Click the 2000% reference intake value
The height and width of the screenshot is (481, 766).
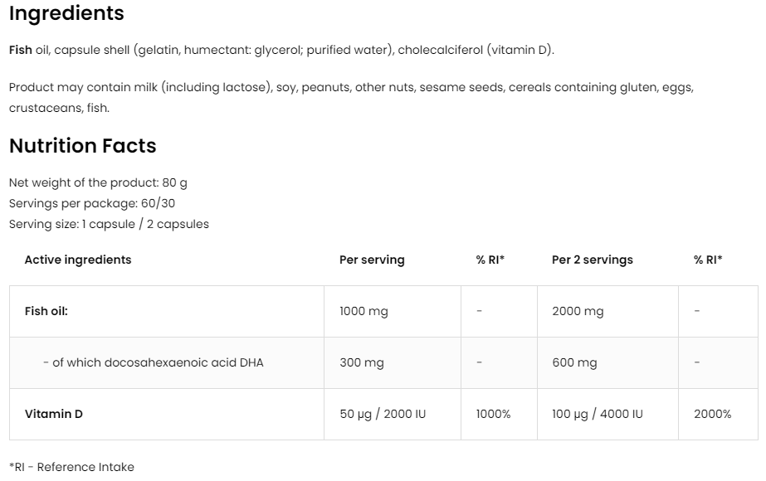[x=712, y=414]
